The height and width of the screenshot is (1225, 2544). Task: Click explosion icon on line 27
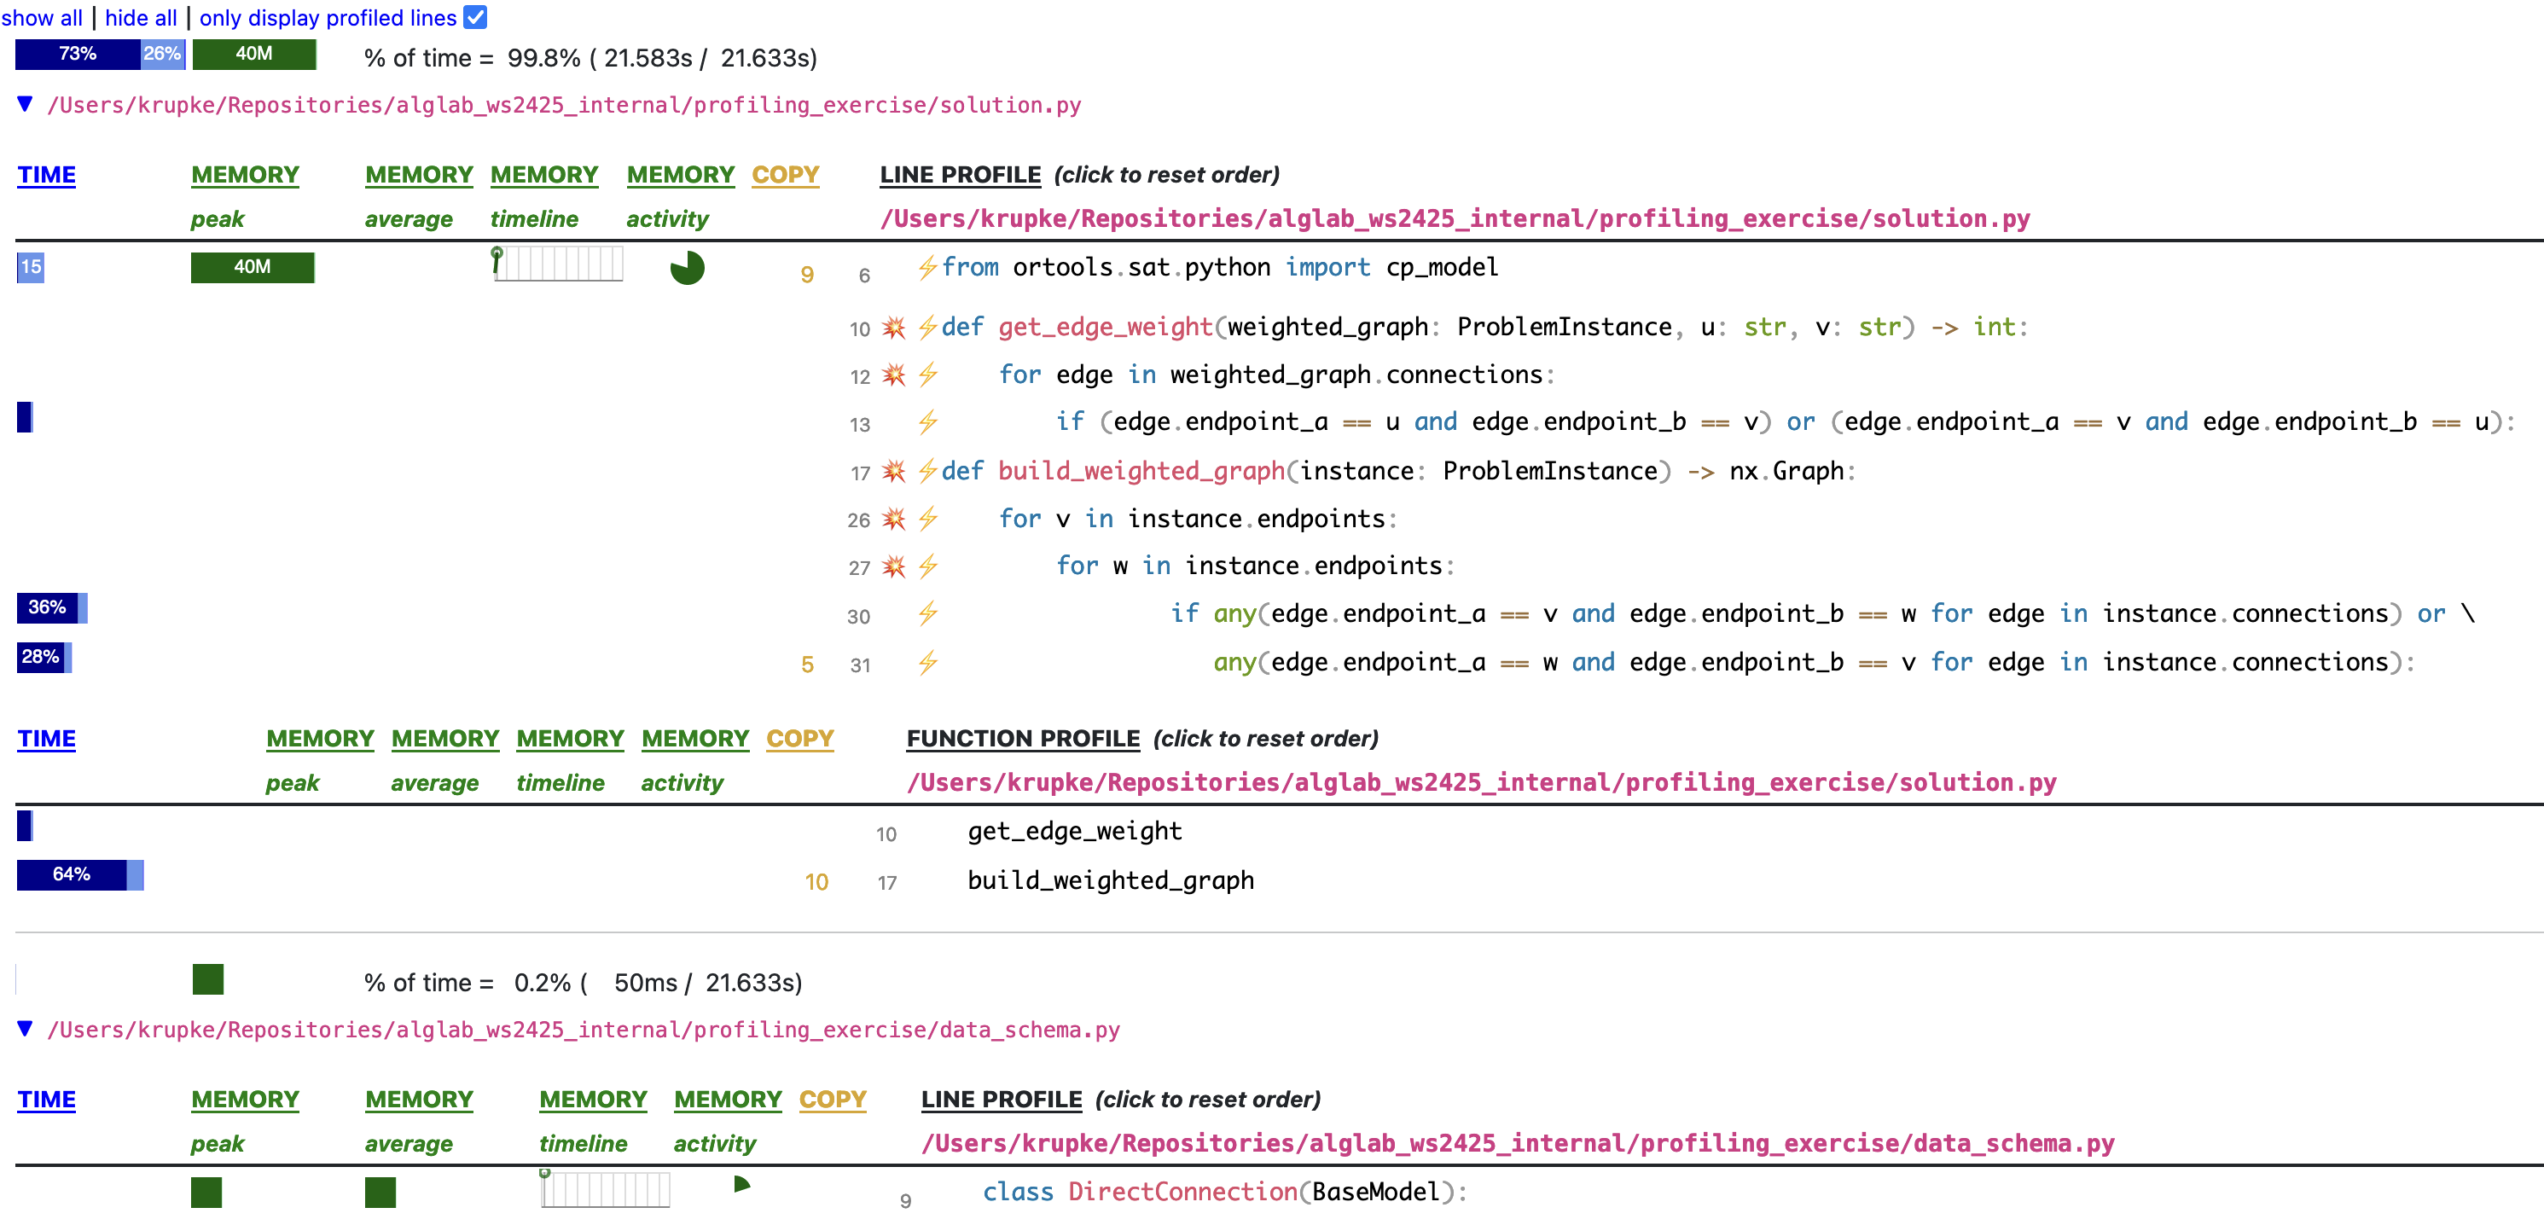point(892,567)
